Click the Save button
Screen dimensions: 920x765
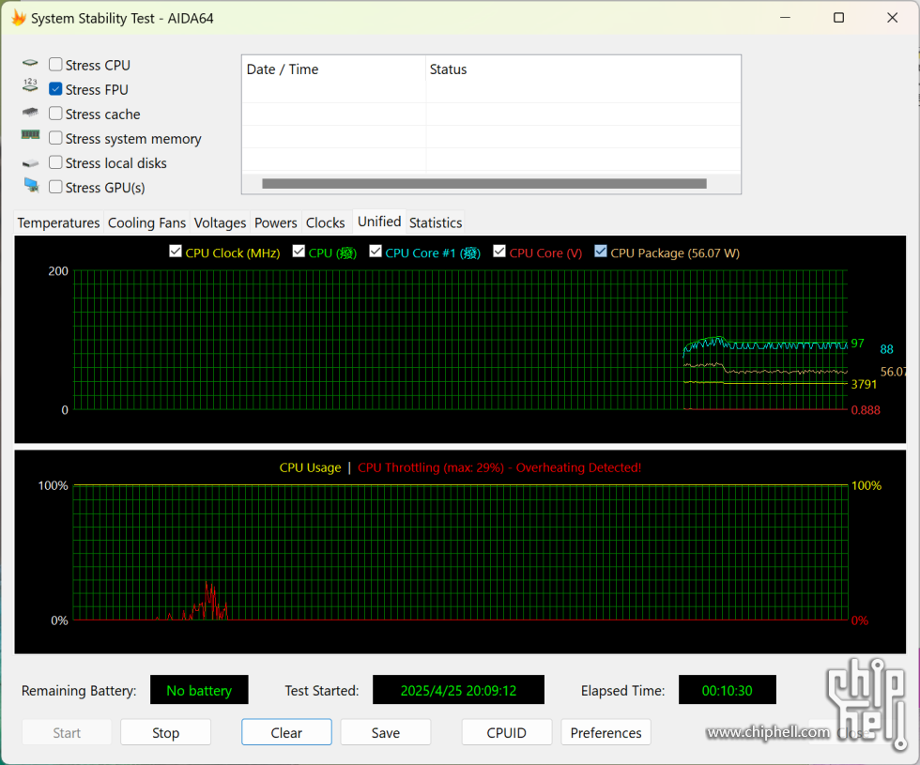386,733
